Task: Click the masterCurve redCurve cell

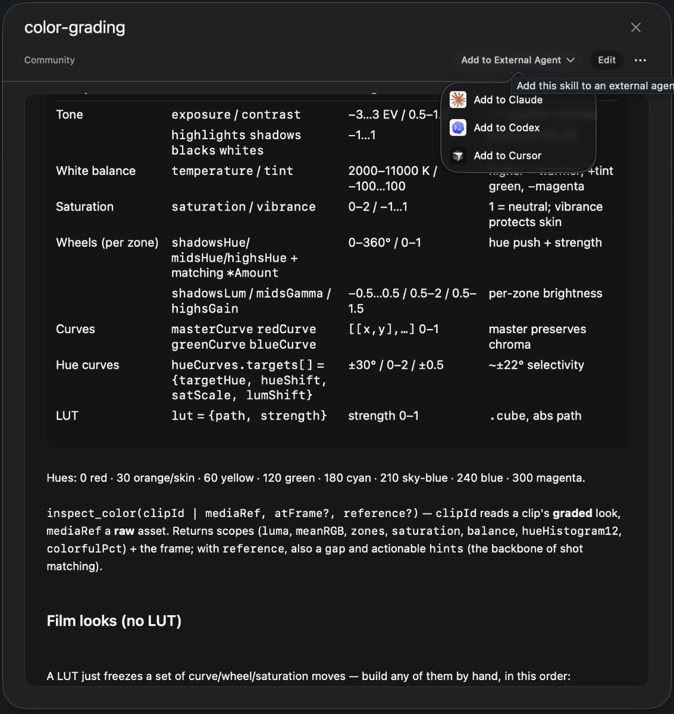Action: [244, 337]
